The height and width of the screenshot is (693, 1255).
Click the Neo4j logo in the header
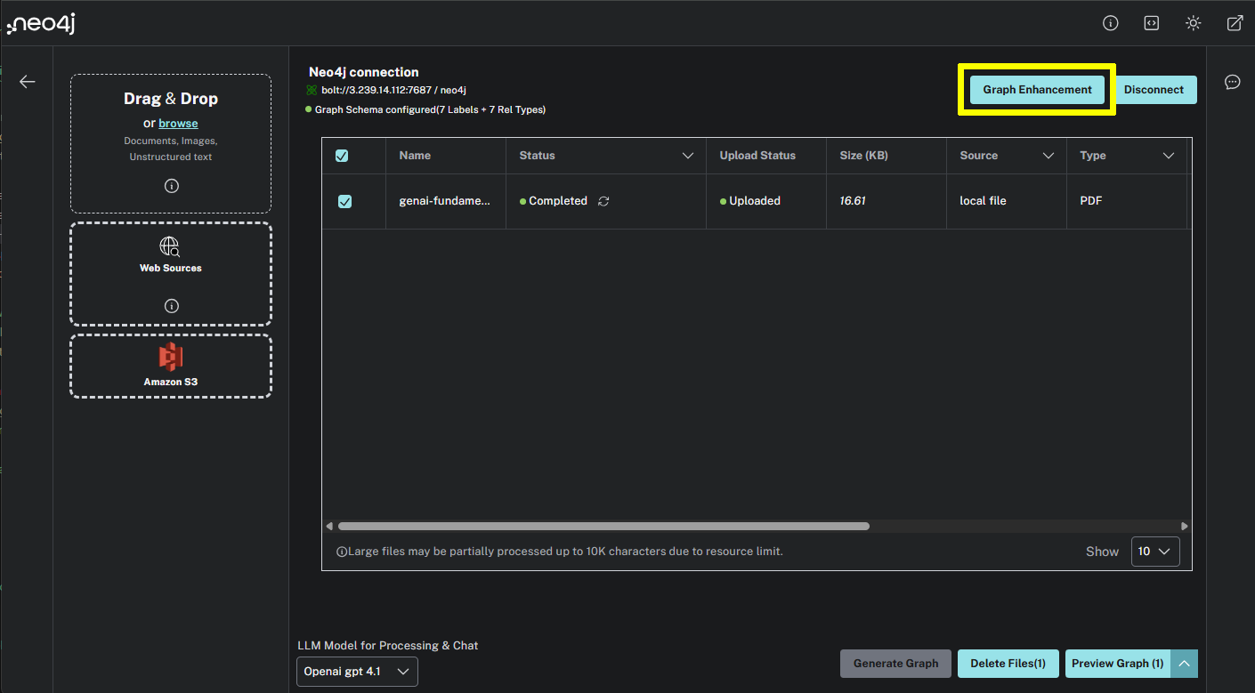click(40, 23)
